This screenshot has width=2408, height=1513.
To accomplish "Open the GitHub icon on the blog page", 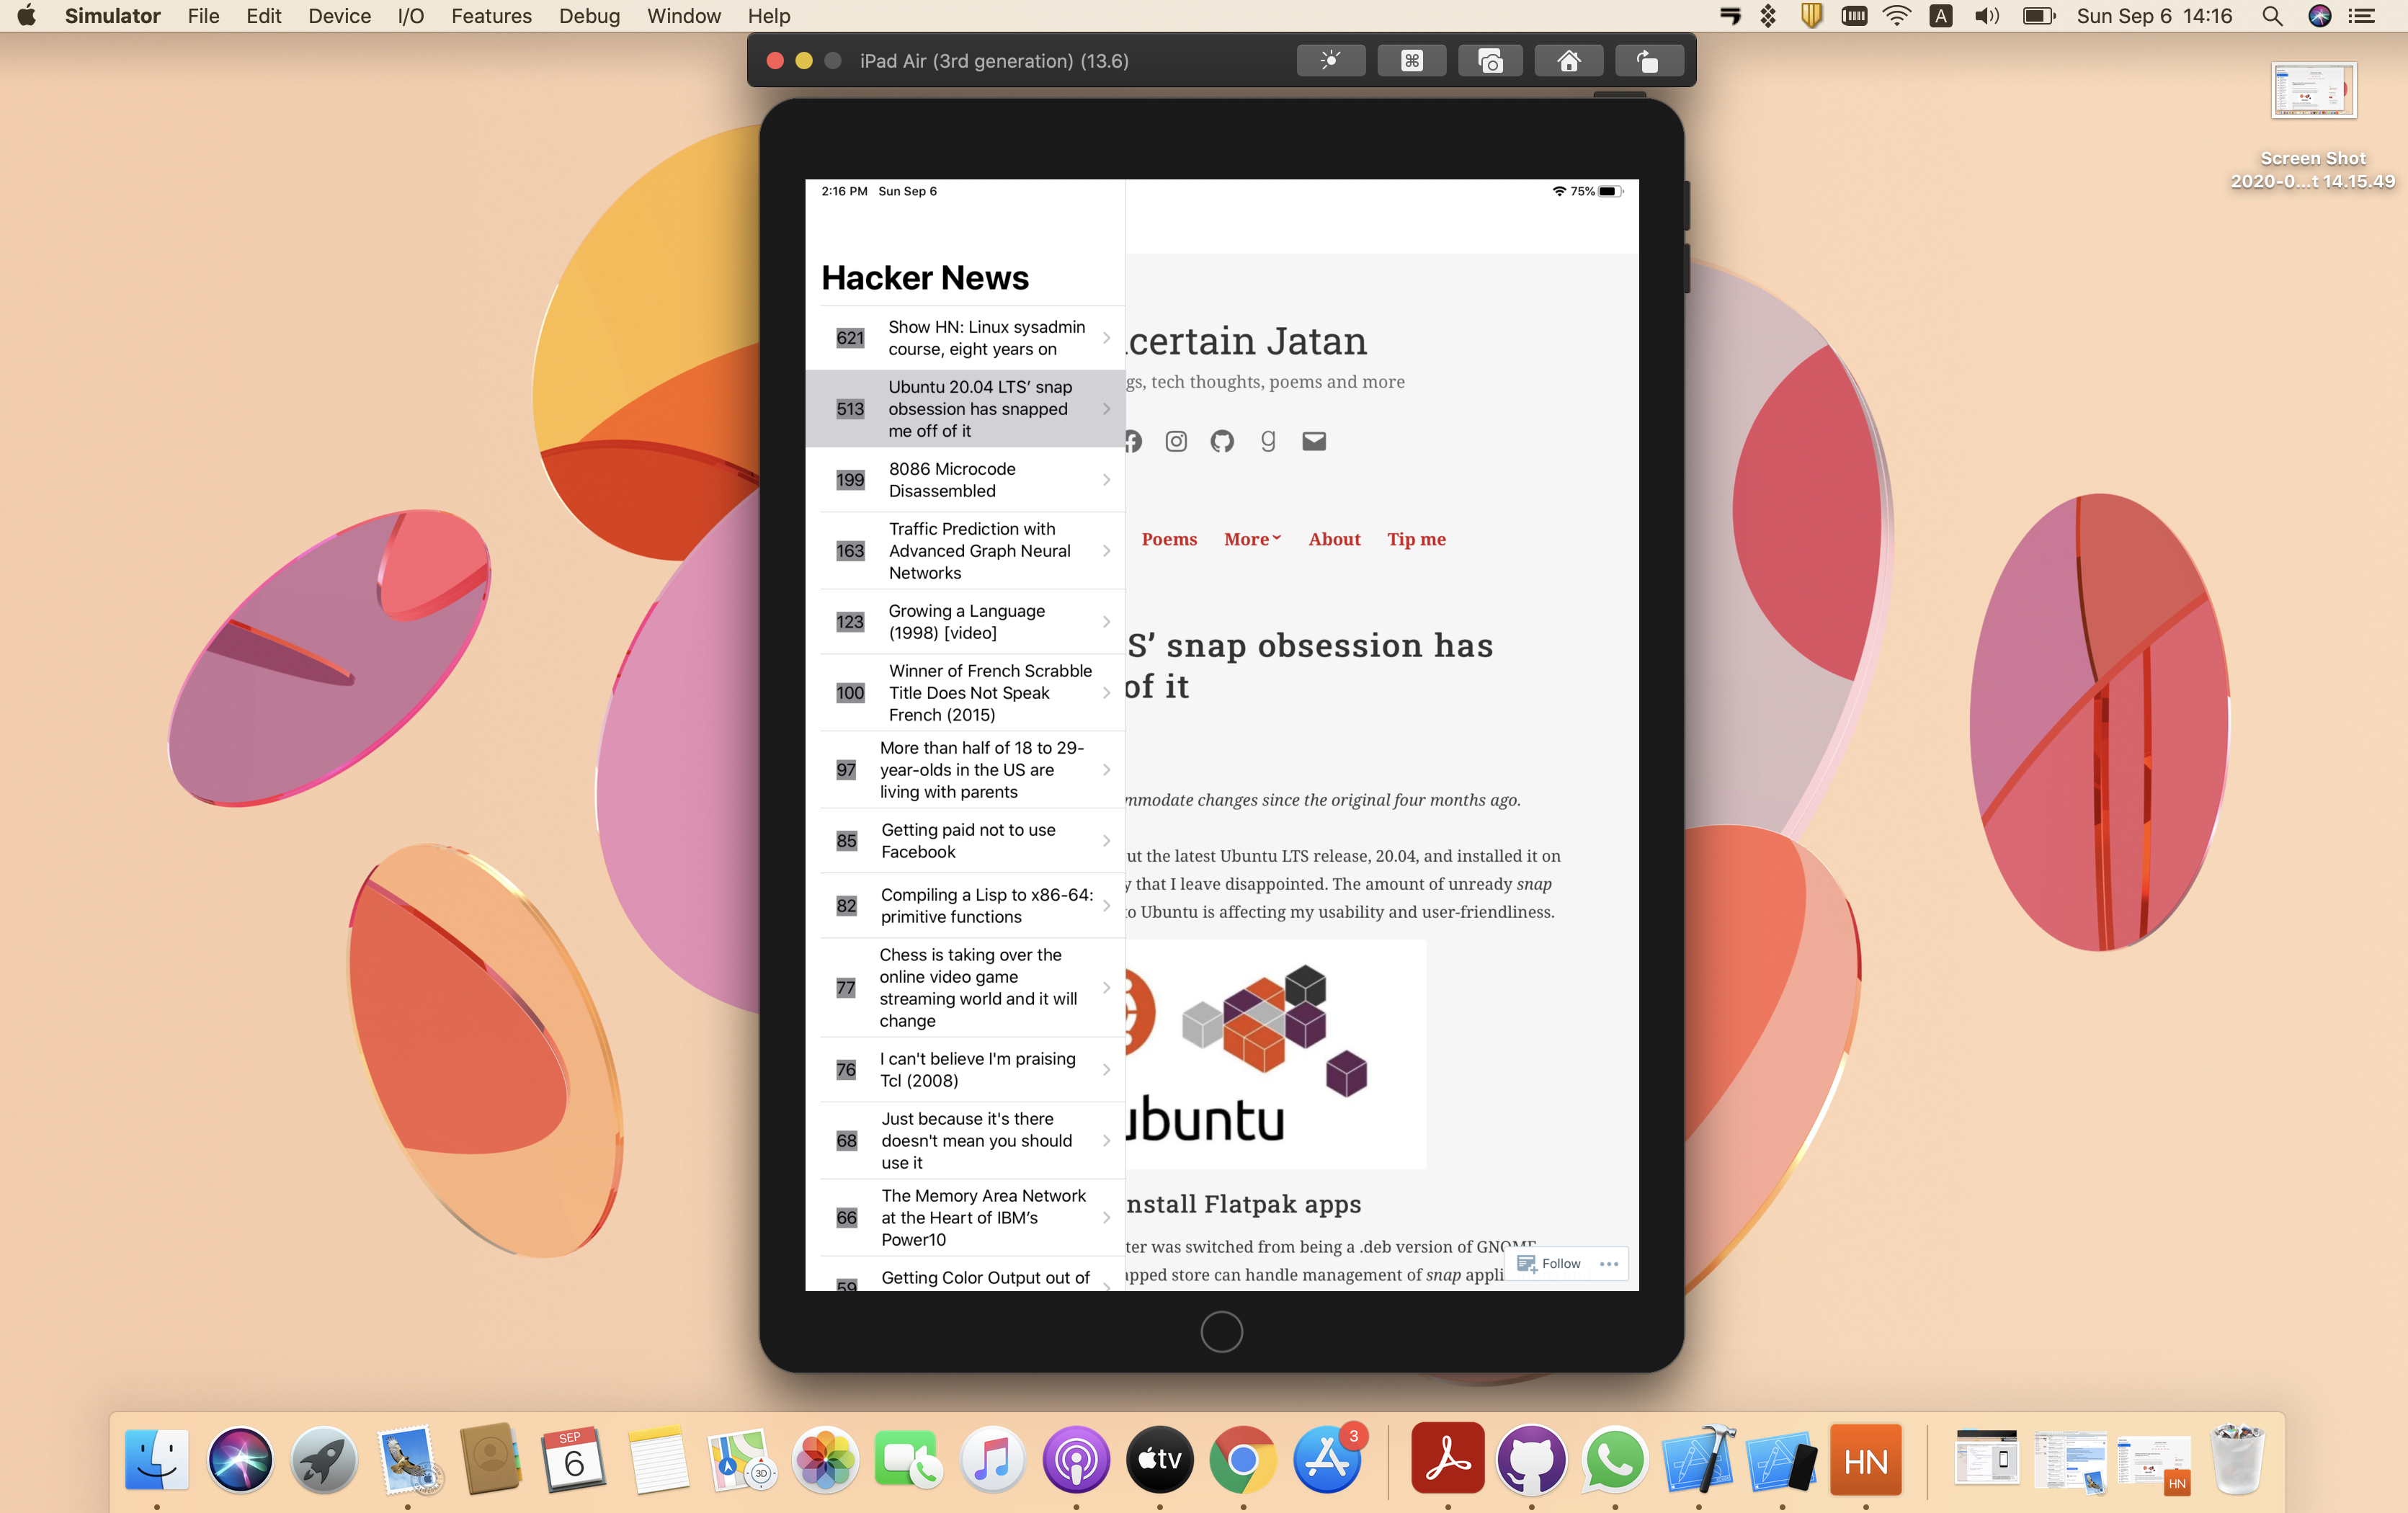I will (1222, 441).
